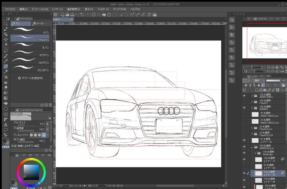Open the search material icon in right strip
287x189 pixels.
click(232, 20)
